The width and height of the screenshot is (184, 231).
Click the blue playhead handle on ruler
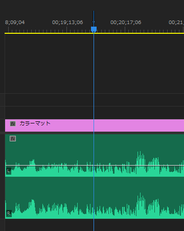click(x=94, y=29)
